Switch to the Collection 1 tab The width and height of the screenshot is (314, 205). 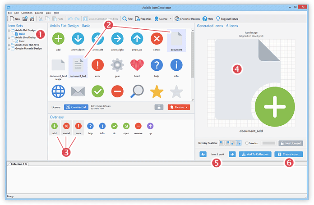(18, 164)
